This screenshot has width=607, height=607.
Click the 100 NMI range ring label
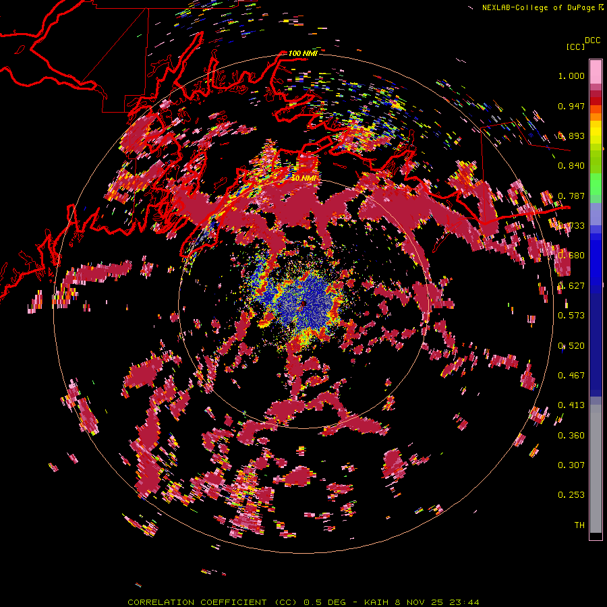tap(303, 53)
